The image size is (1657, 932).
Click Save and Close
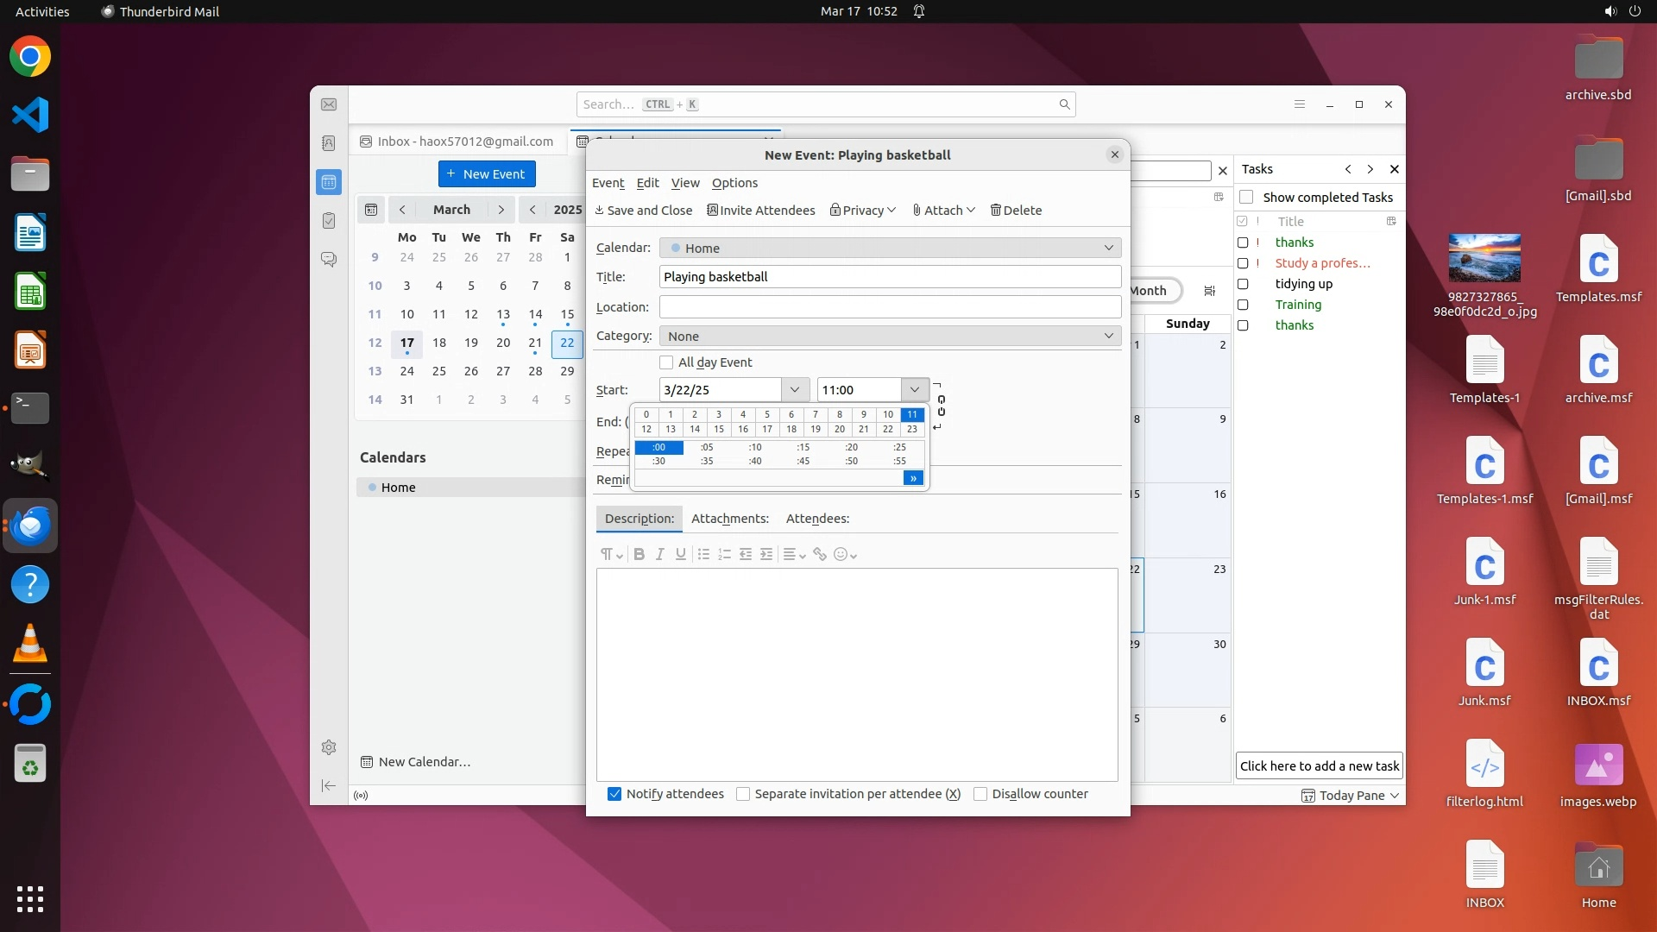[643, 211]
